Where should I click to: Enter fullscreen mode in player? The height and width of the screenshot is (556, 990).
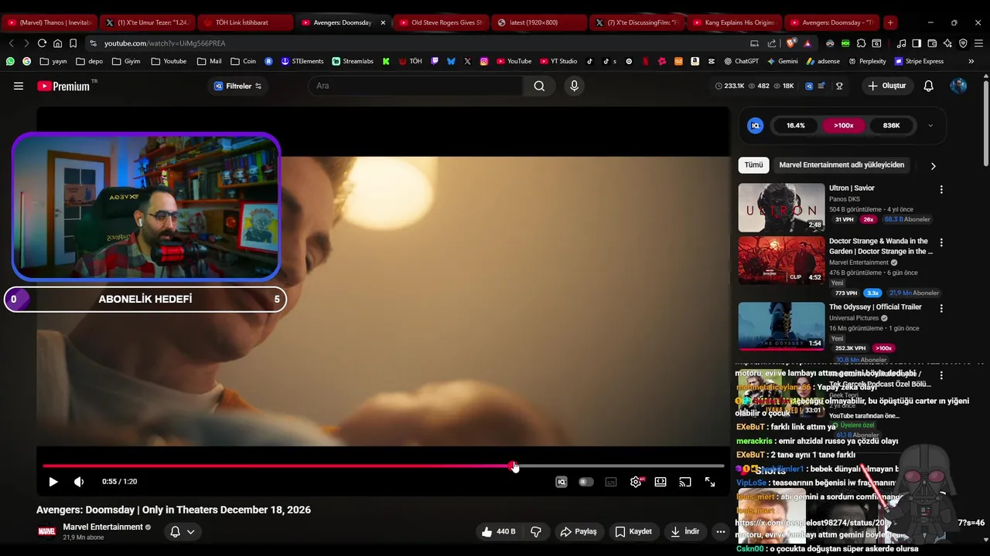(x=710, y=482)
